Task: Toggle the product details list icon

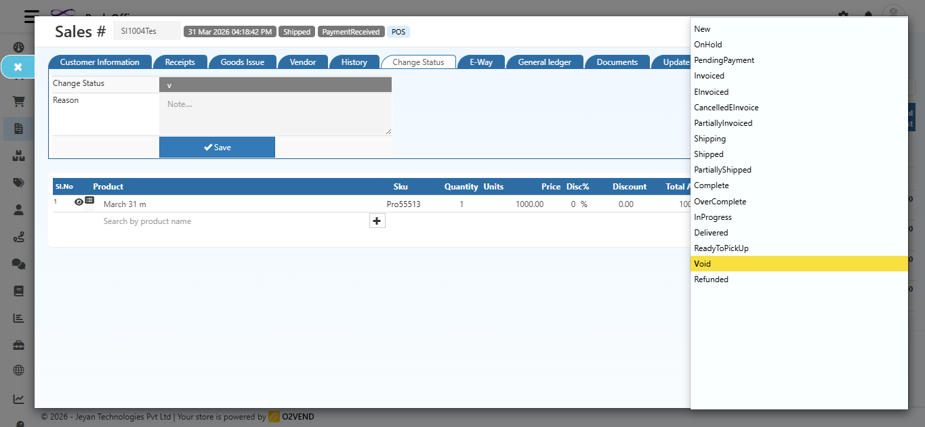Action: coord(89,201)
